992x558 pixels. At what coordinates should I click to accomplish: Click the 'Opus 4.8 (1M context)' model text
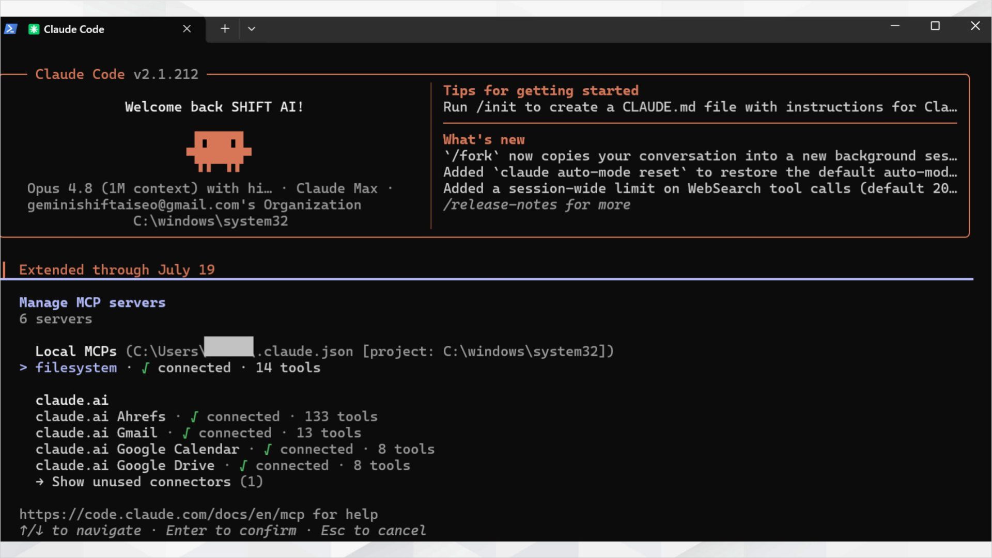pyautogui.click(x=113, y=189)
